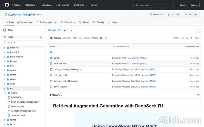Search files with the magnifier button
Screen dimensions: 204x127
click(x=41, y=37)
